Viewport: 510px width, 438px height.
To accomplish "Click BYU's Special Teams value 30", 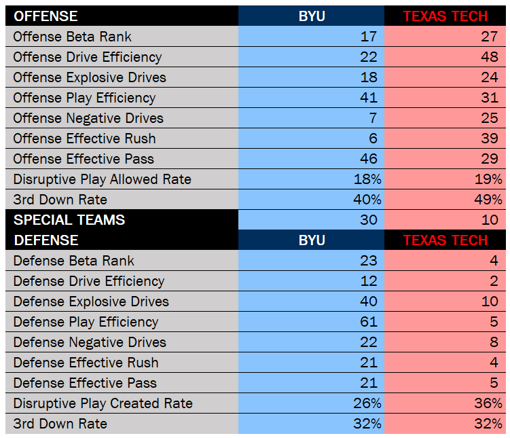I will pos(367,220).
